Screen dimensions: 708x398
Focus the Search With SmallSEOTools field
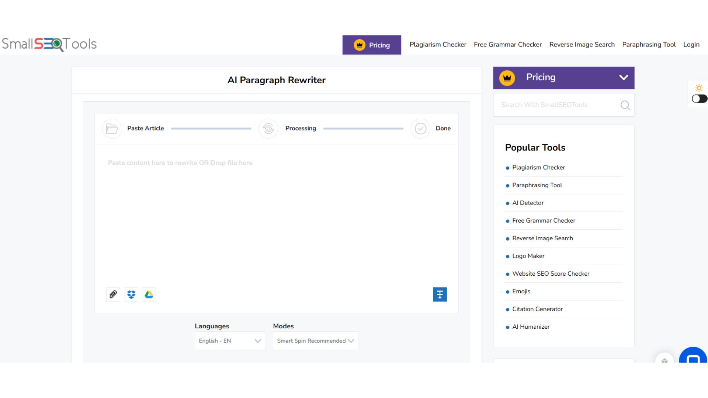557,105
